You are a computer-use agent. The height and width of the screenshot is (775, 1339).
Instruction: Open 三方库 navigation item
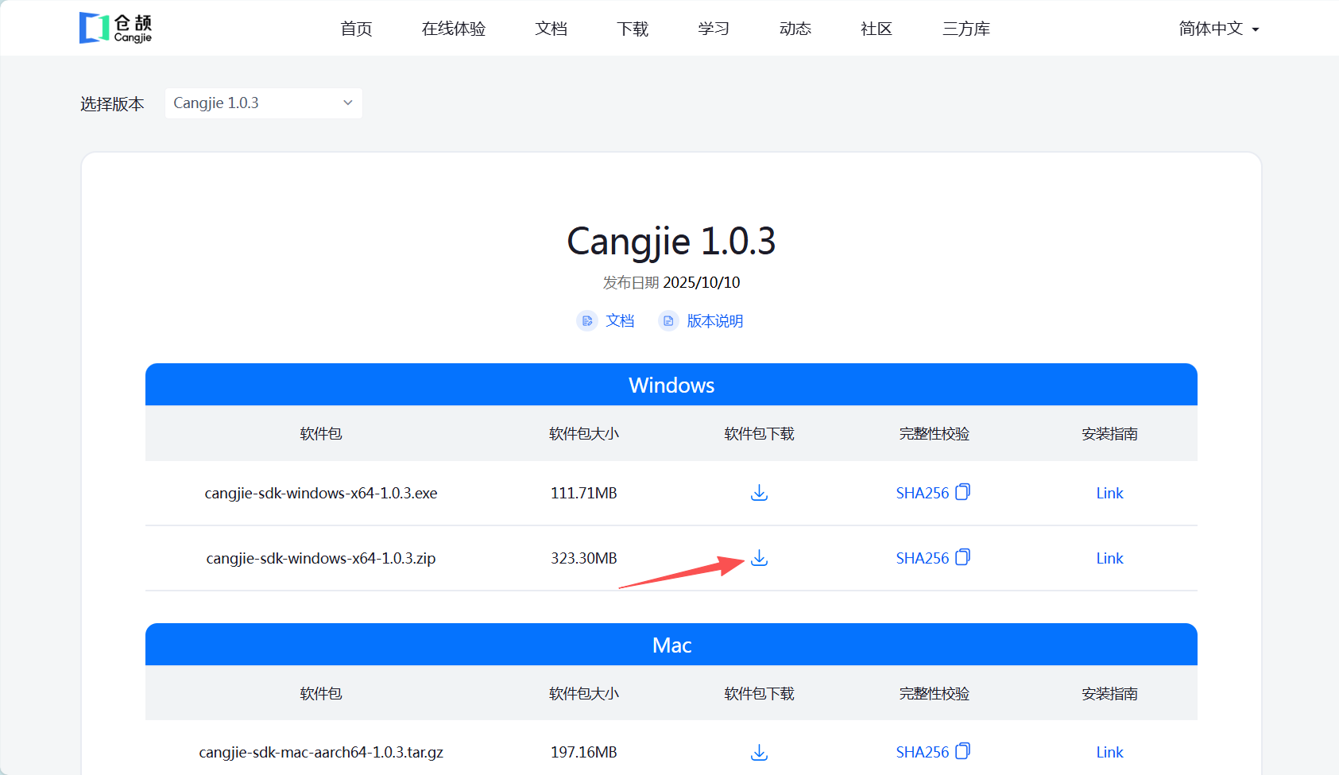pos(966,29)
